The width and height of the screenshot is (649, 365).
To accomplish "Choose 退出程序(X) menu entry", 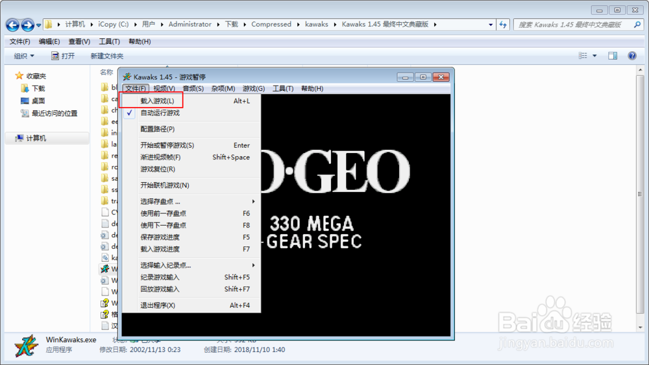I will coord(191,305).
